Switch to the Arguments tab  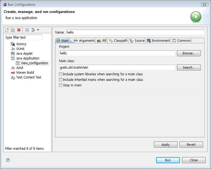tap(84, 40)
